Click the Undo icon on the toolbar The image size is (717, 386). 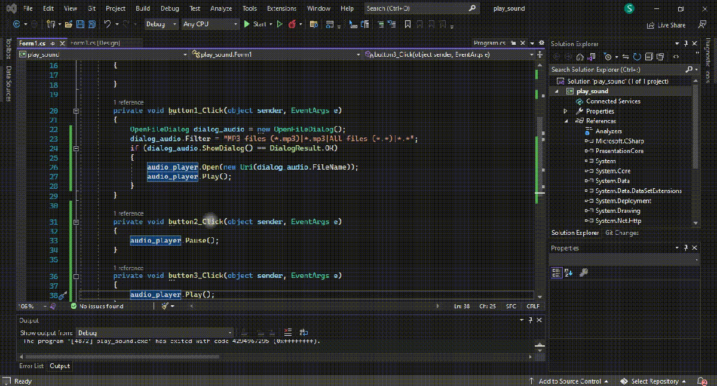click(x=108, y=24)
